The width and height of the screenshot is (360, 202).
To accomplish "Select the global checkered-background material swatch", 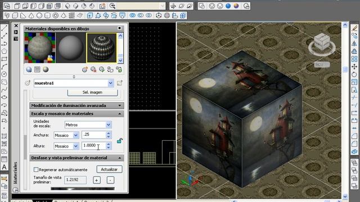I will [x=40, y=48].
